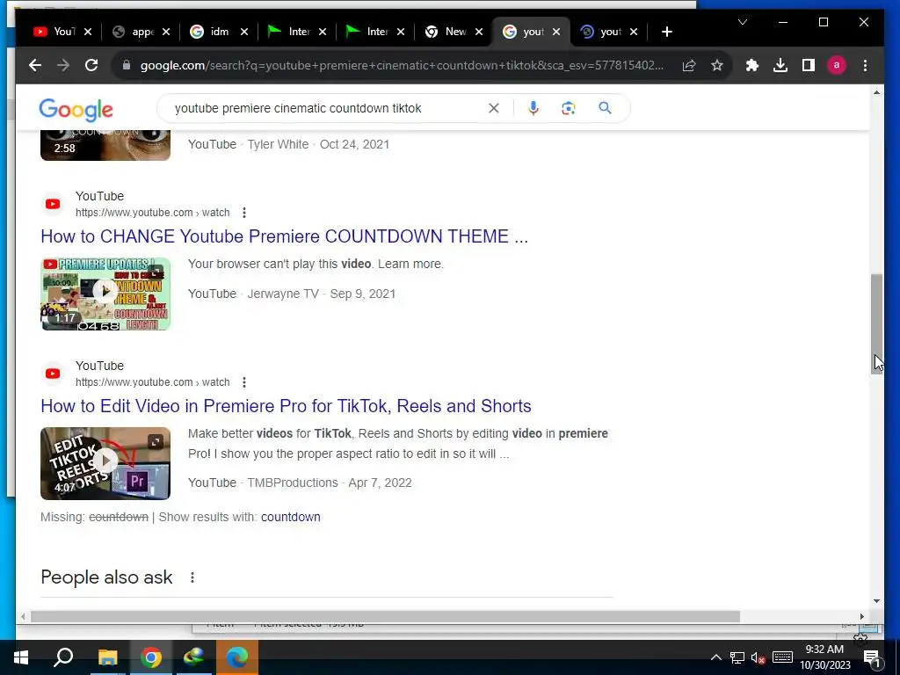
Task: Click the URL address bar
Action: [x=402, y=65]
